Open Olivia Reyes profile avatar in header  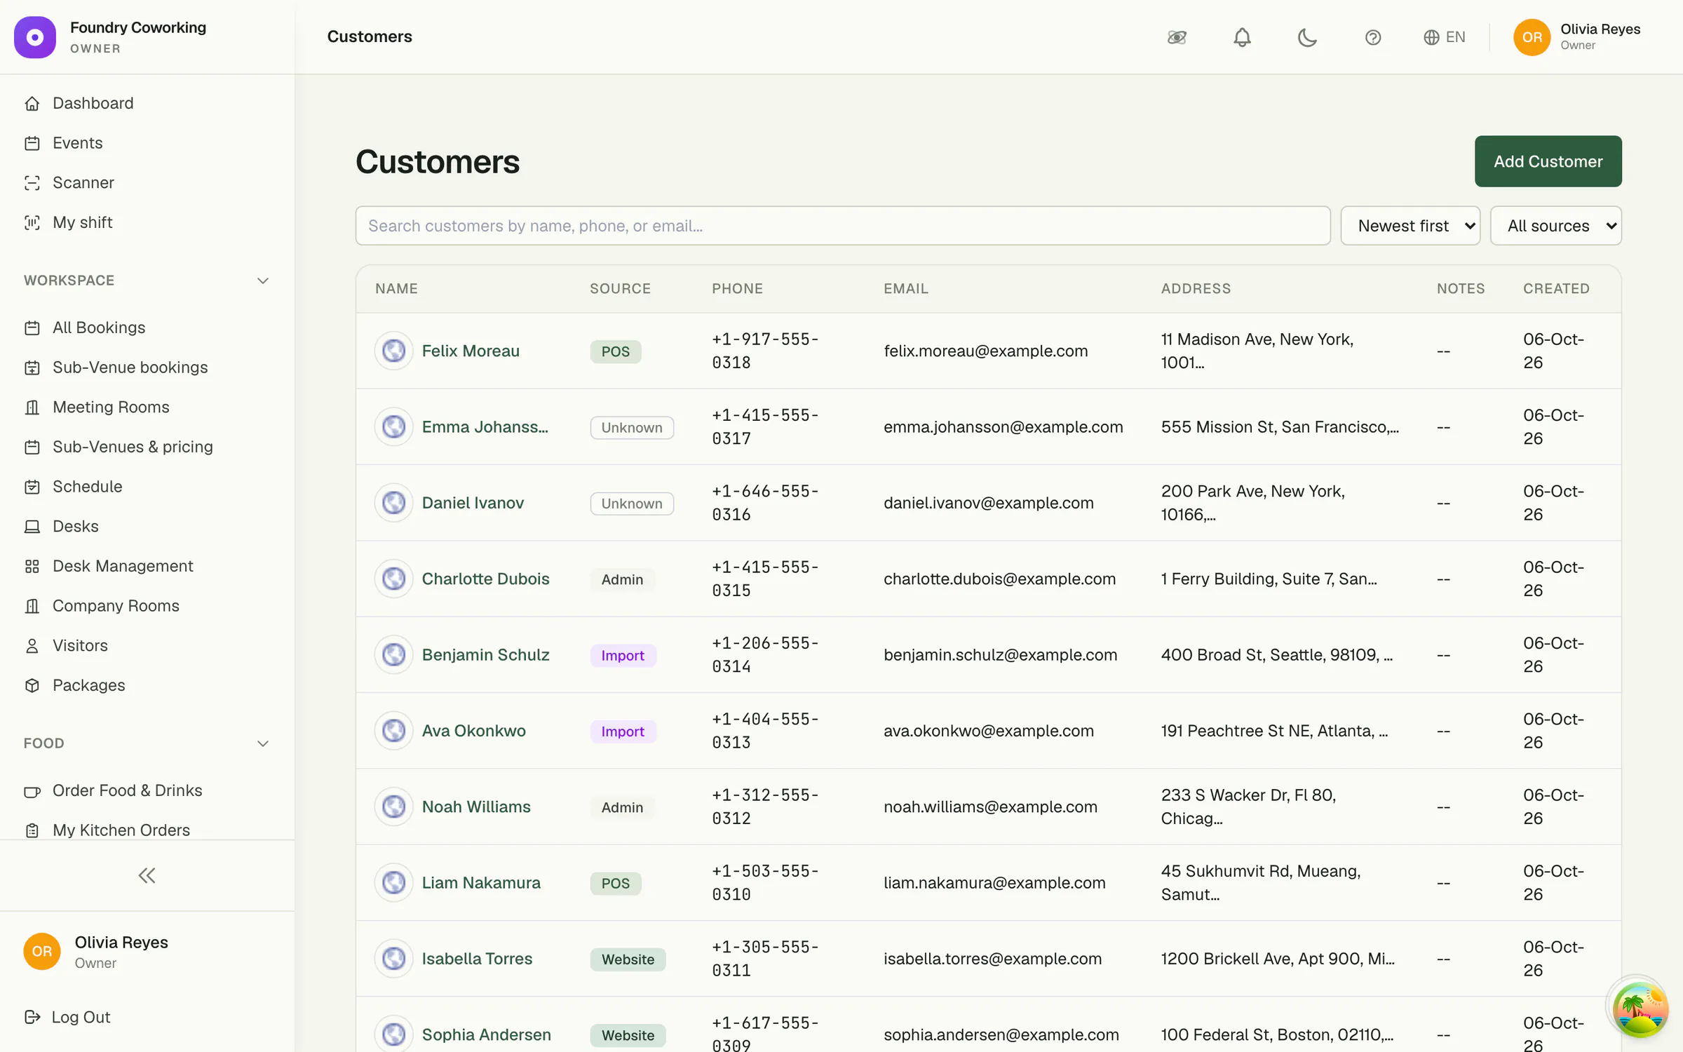(x=1532, y=37)
